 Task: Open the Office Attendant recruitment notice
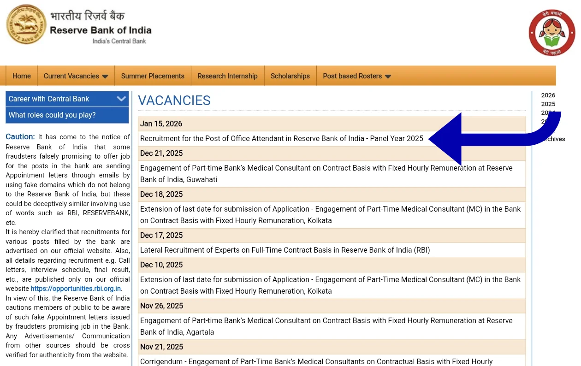coord(281,139)
